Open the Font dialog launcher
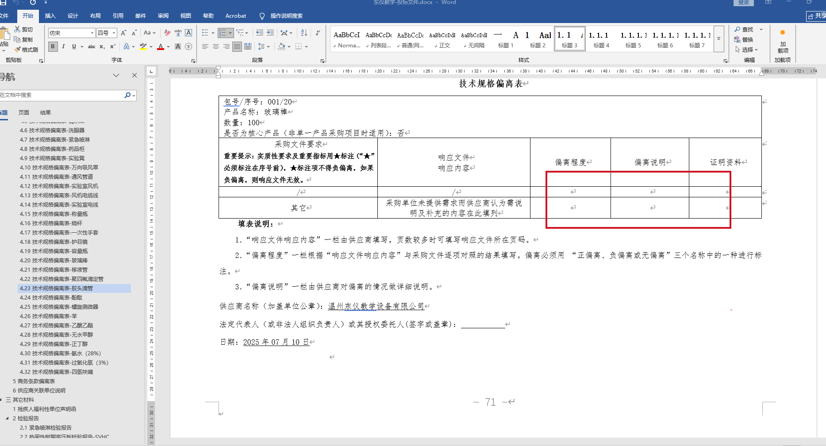The height and width of the screenshot is (446, 826). click(x=193, y=61)
